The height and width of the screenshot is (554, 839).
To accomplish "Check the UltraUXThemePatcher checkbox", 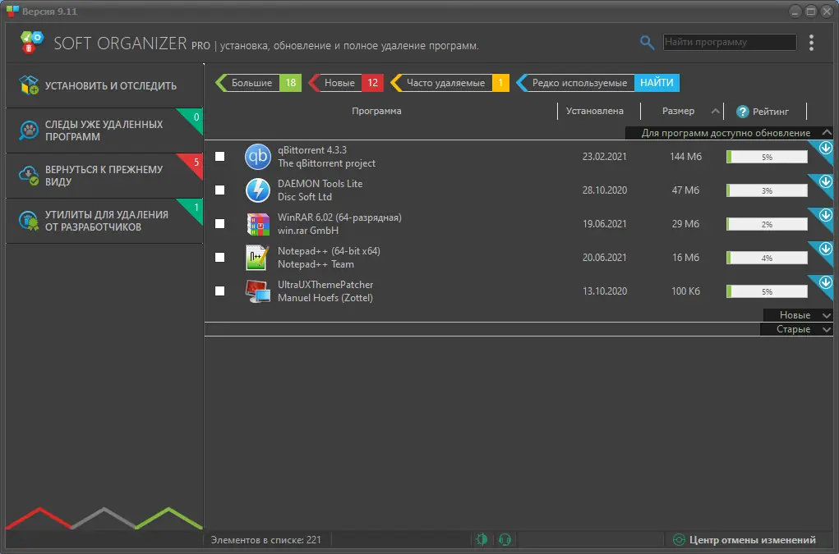I will pyautogui.click(x=220, y=291).
